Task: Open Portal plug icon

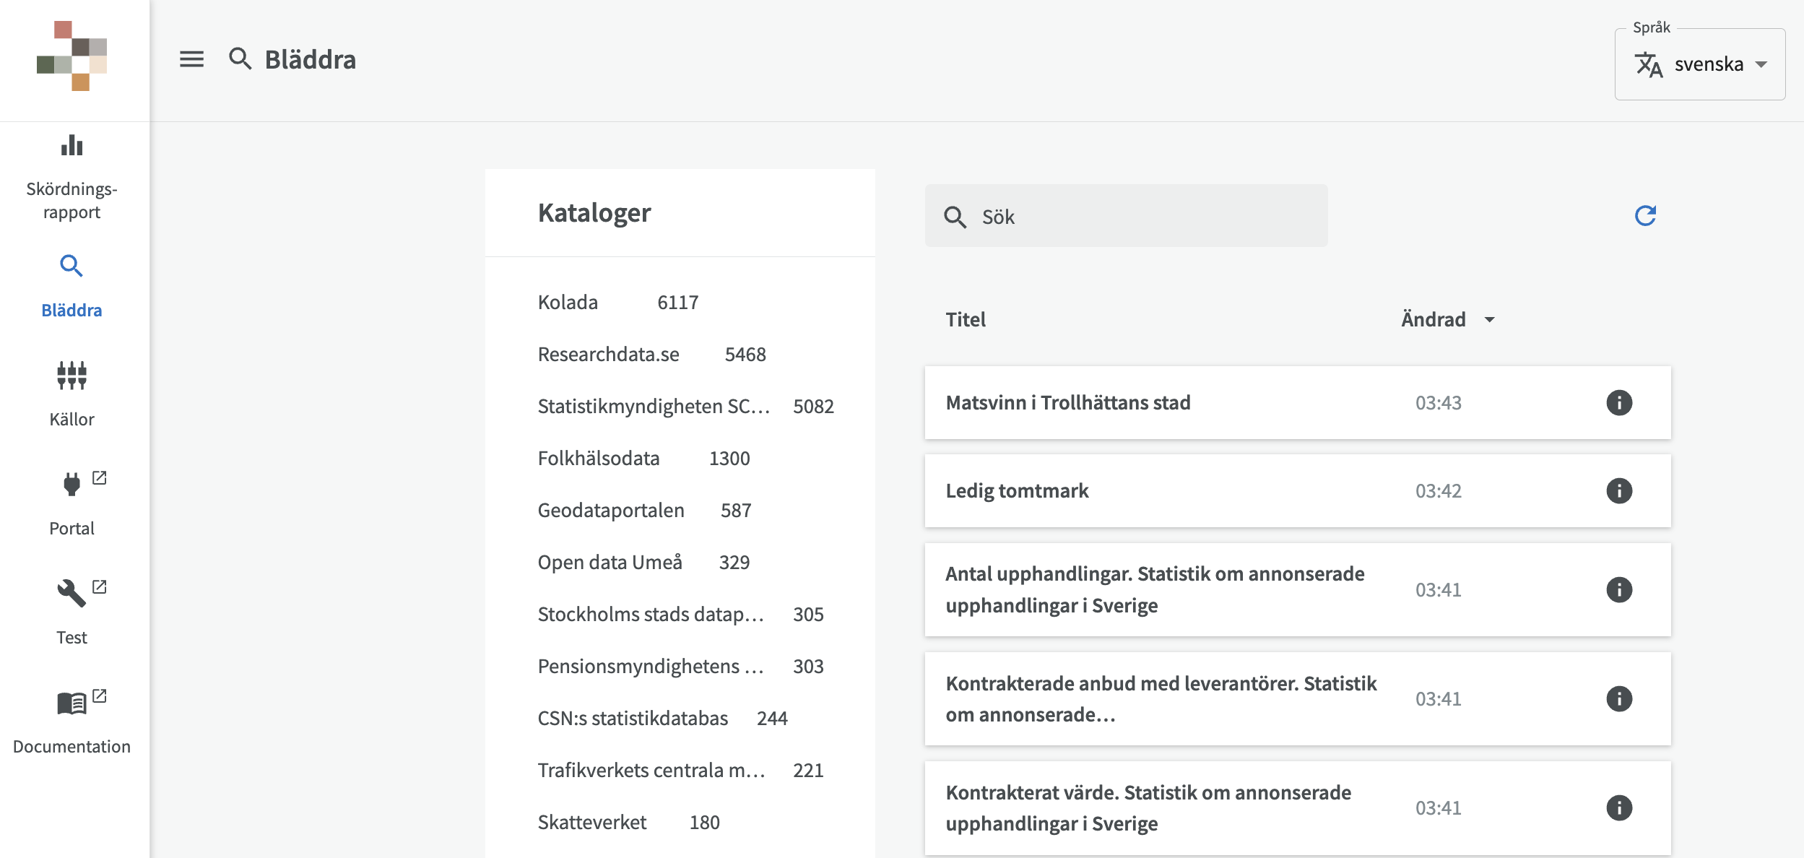Action: [71, 483]
